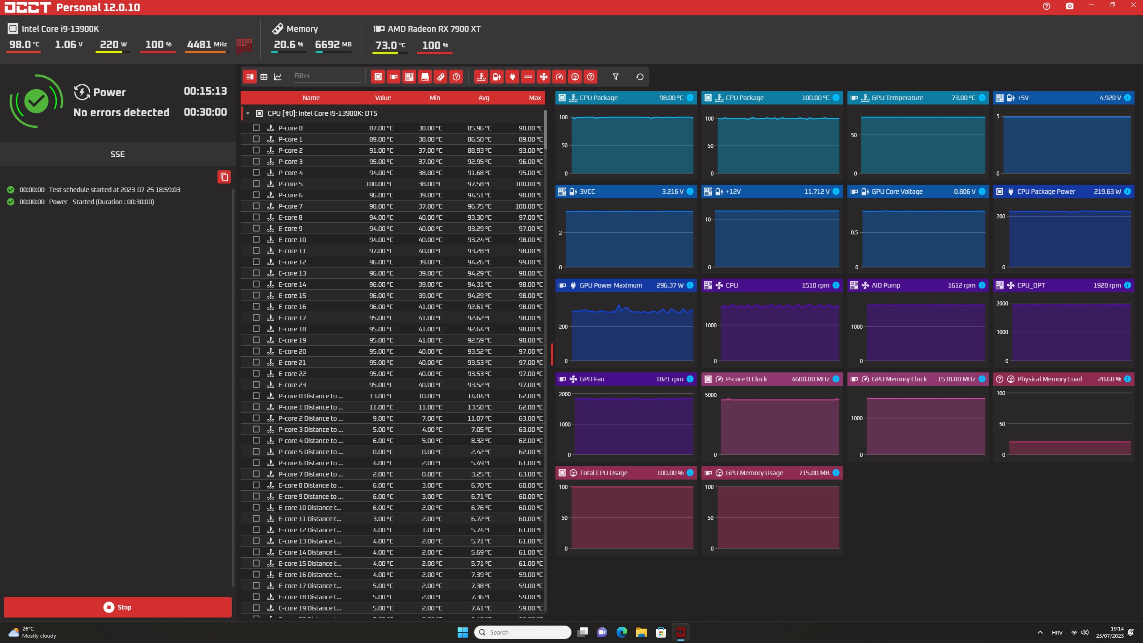Screen dimensions: 1143x643
Task: Toggle memory sensor filter icon
Action: pos(441,77)
